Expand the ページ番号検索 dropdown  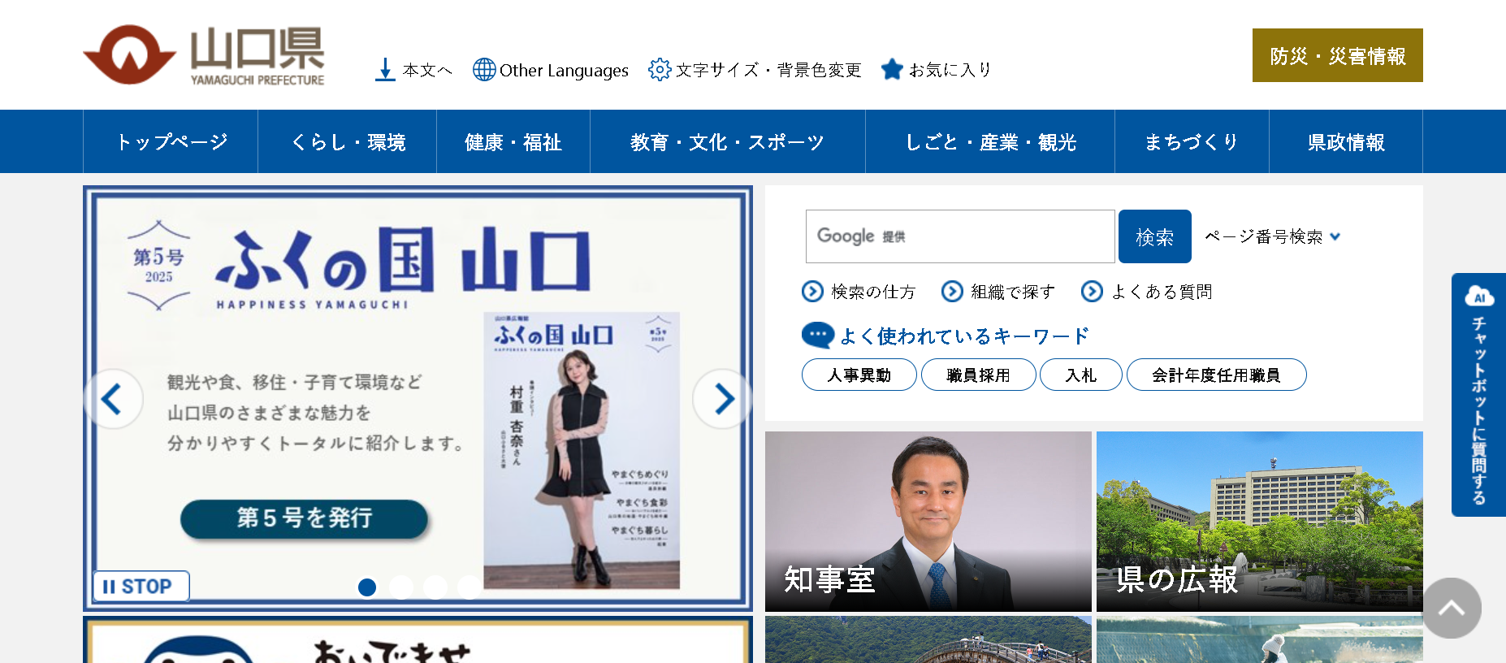click(x=1272, y=236)
